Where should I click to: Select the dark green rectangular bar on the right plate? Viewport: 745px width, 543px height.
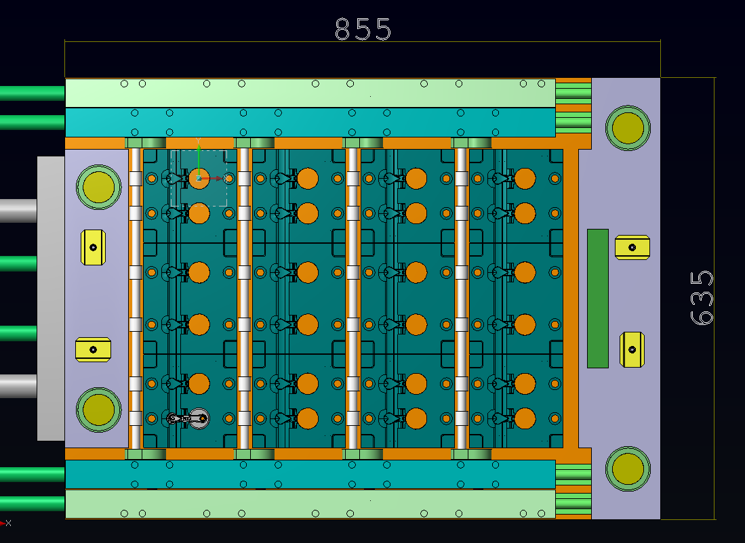[x=598, y=299]
